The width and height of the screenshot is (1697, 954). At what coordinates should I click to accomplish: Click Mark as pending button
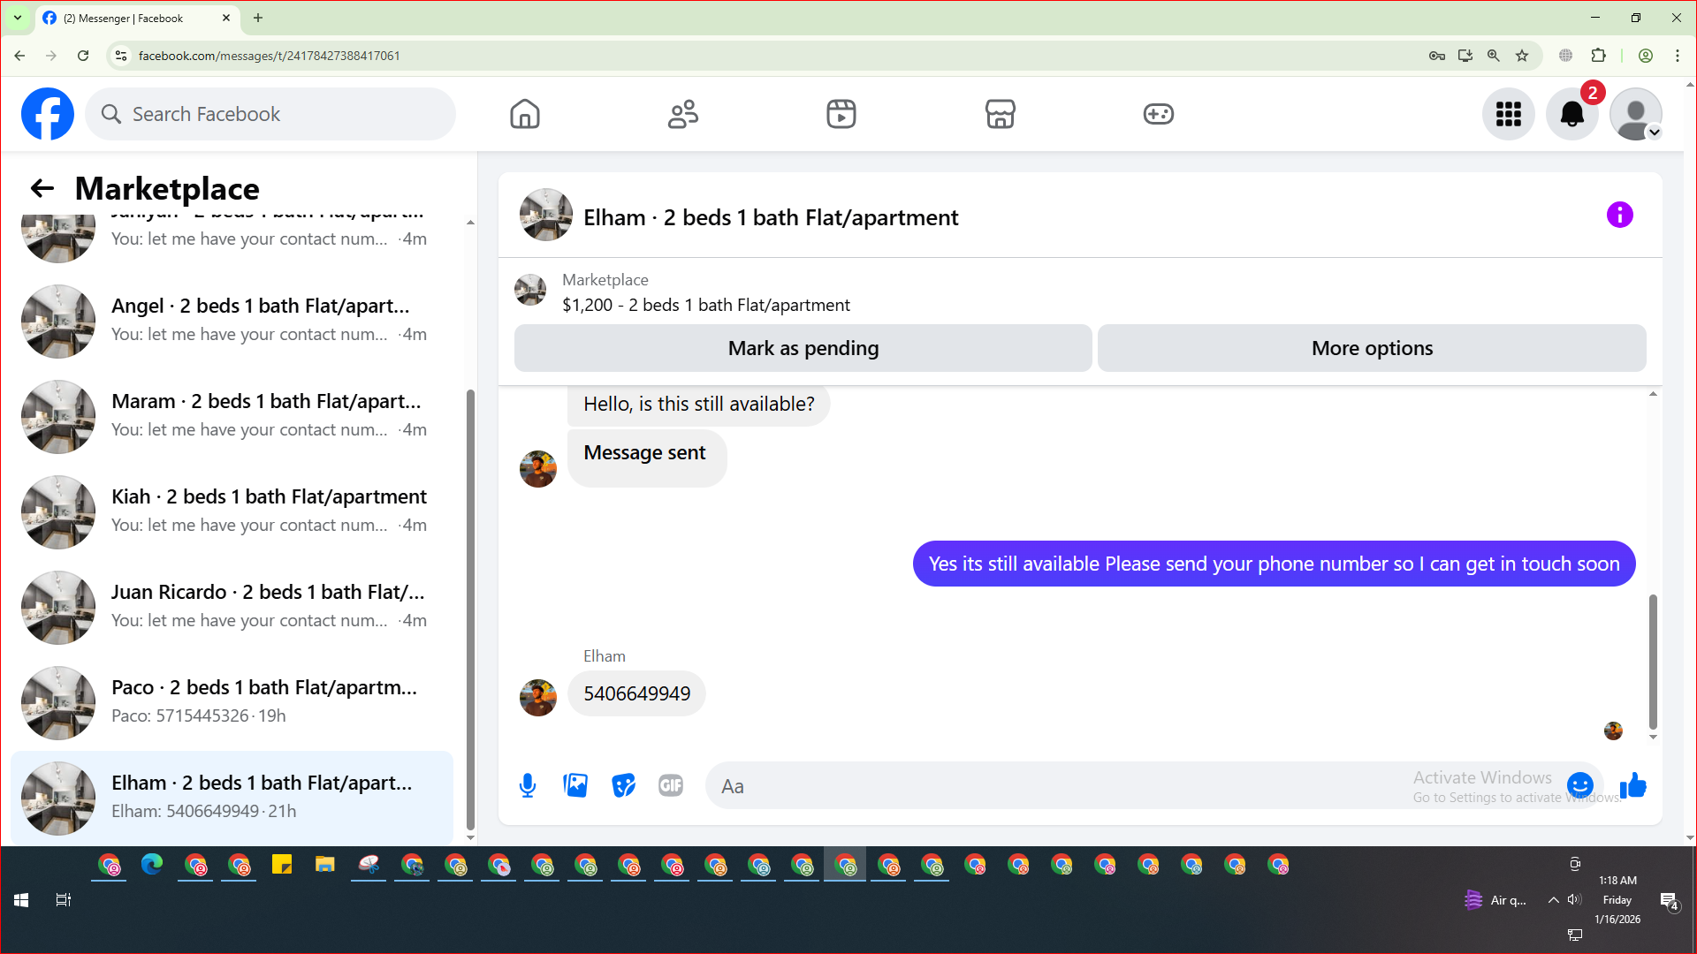tap(803, 348)
